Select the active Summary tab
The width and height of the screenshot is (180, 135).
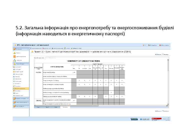click(x=65, y=107)
